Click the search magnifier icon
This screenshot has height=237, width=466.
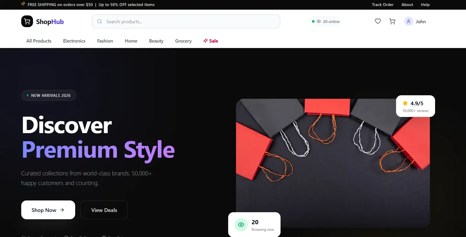[100, 21]
